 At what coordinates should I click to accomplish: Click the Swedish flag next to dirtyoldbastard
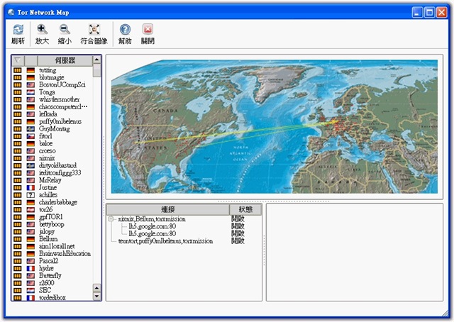tap(31, 166)
